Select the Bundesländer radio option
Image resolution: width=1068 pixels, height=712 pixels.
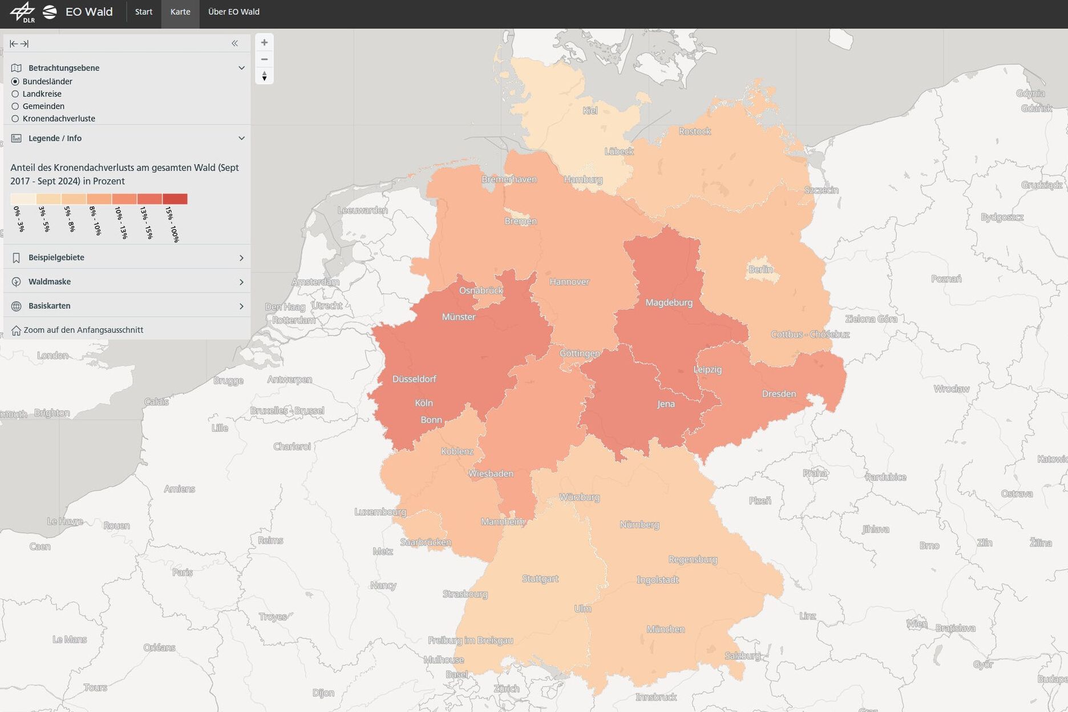[x=15, y=82]
